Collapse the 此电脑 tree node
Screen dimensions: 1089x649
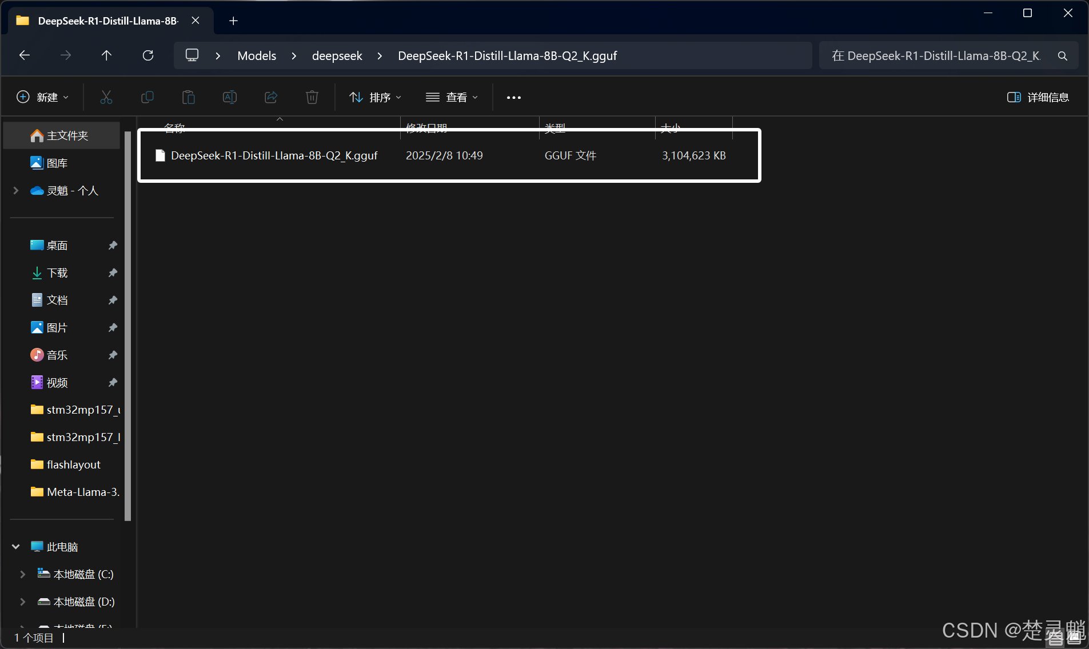point(16,547)
